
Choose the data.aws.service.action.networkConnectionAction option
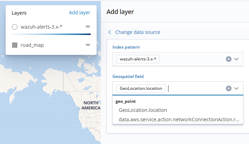(x=179, y=120)
